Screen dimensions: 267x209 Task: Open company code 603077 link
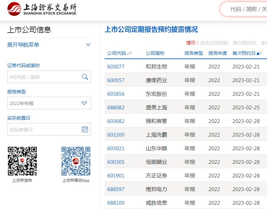point(116,67)
